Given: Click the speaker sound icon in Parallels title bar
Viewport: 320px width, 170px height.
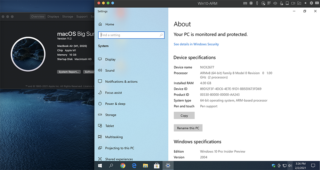Looking at the screenshot, I should pos(275,3).
